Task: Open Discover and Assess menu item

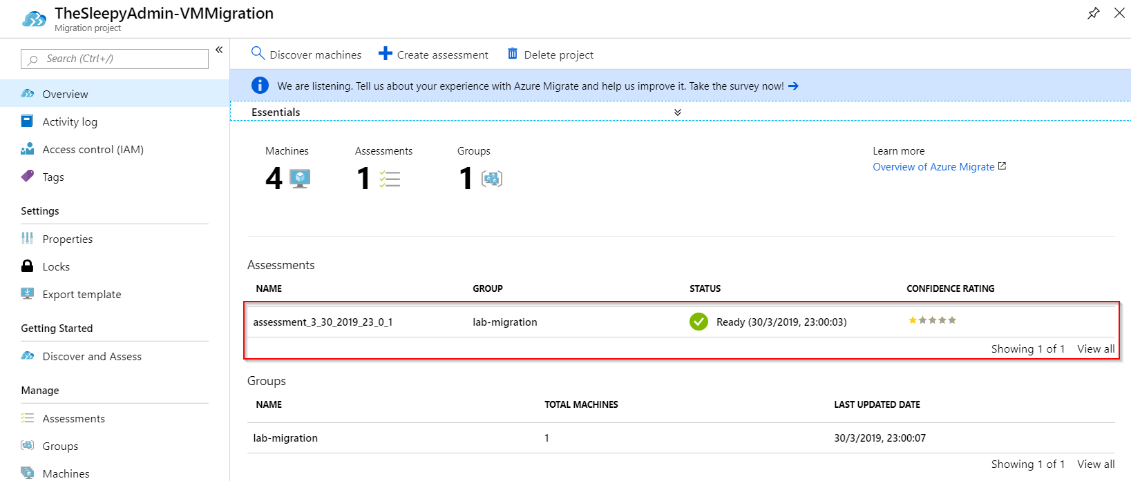Action: point(92,357)
